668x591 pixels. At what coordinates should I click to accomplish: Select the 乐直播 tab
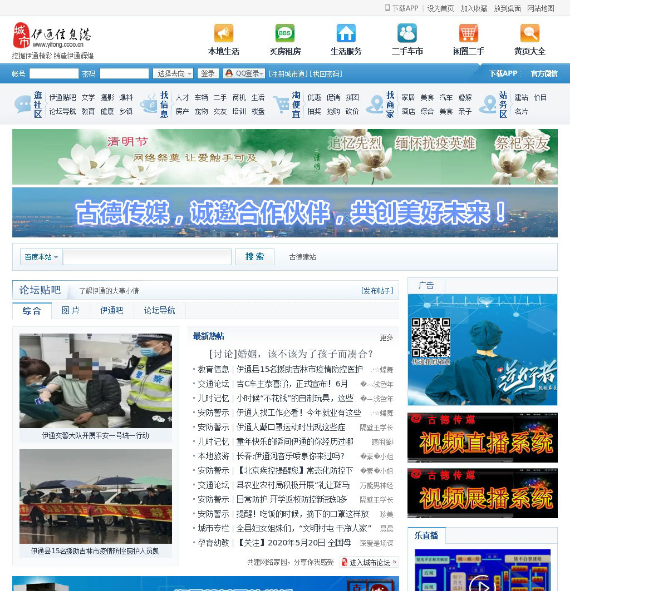click(x=426, y=535)
